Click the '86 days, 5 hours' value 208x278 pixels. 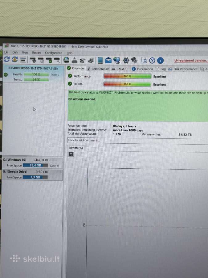pyautogui.click(x=124, y=126)
